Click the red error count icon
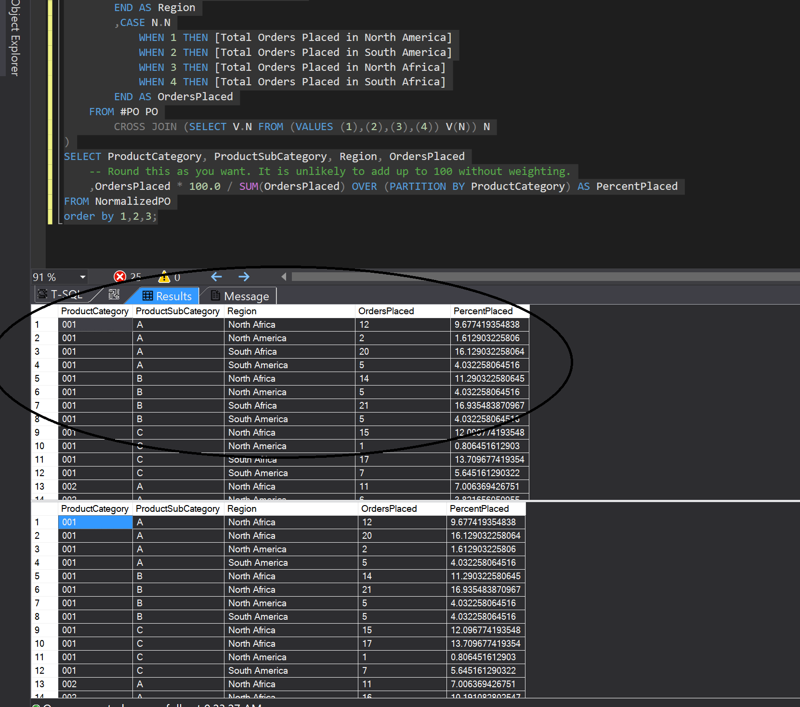Viewport: 800px width, 707px height. click(x=119, y=277)
